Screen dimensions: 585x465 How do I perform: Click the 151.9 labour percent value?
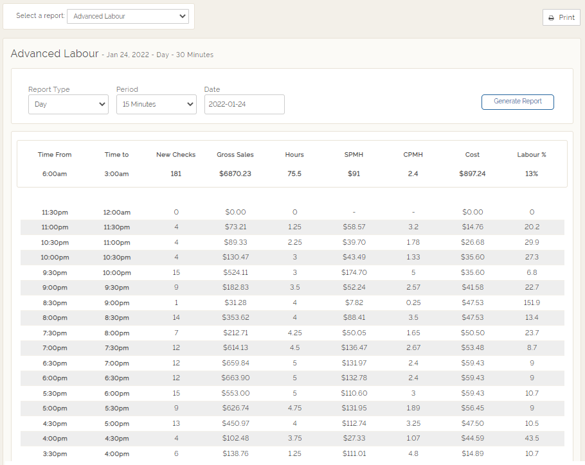532,303
